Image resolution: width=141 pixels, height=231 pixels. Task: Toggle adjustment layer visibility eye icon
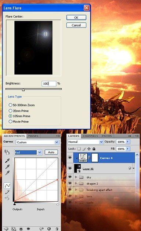point(28,229)
